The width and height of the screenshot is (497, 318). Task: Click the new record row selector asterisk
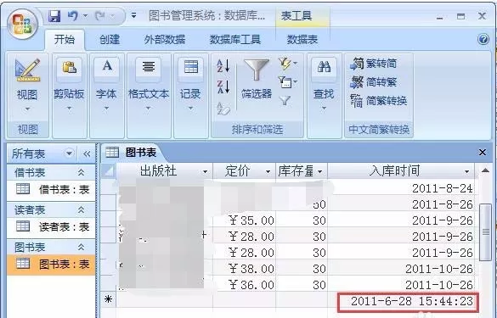coord(109,299)
